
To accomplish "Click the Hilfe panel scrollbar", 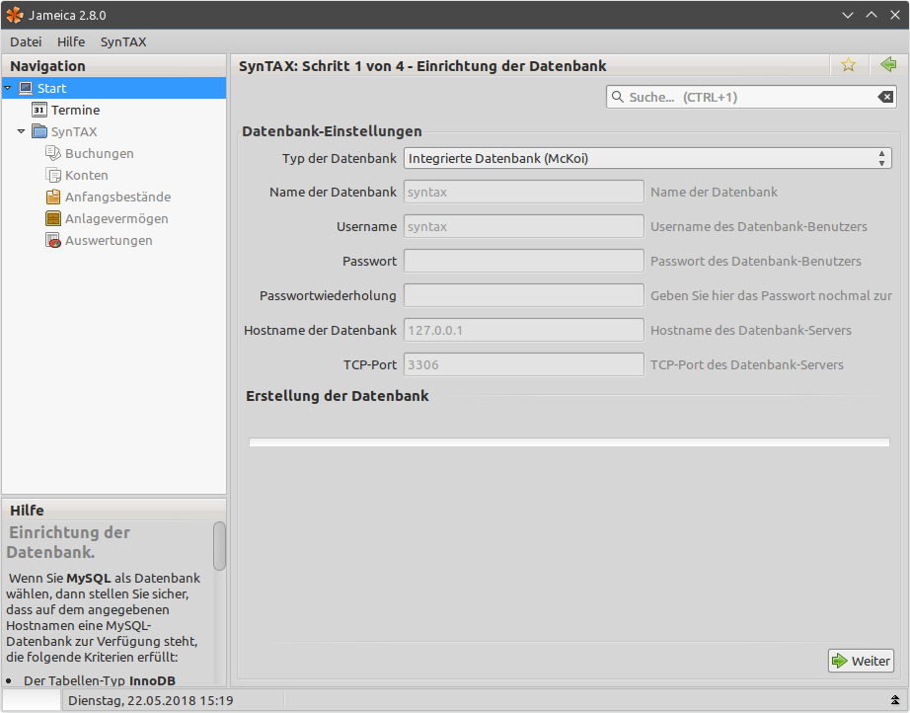I will [219, 546].
